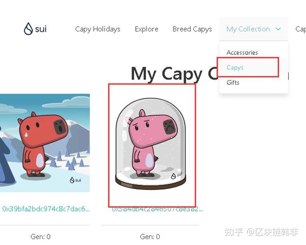Open address link 0x39bfa2bdc974c8c7dac6

46,209
